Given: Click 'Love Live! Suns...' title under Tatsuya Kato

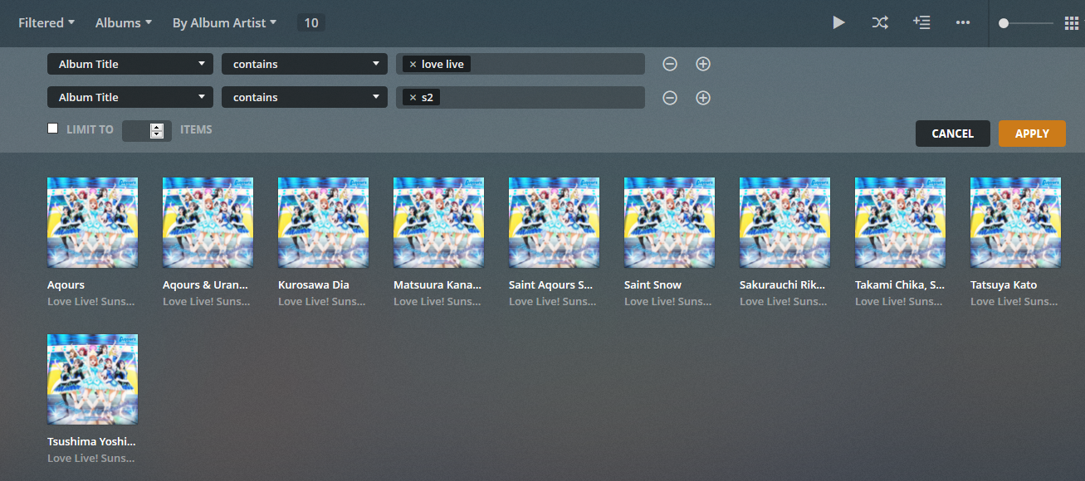Looking at the screenshot, I should point(1014,301).
